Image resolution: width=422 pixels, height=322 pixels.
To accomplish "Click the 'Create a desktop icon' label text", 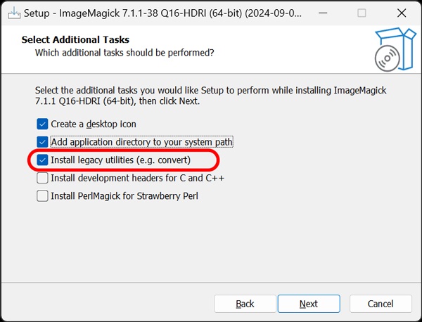I will [94, 124].
